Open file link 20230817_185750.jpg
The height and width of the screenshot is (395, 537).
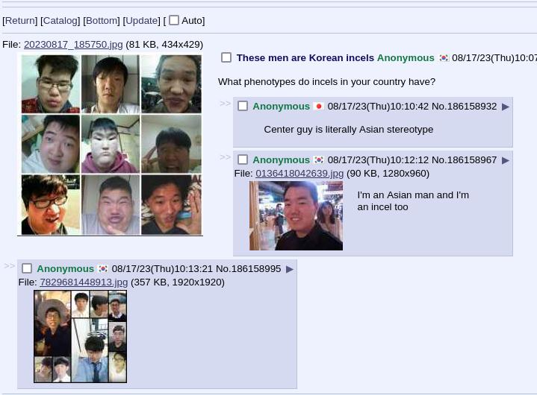point(73,45)
